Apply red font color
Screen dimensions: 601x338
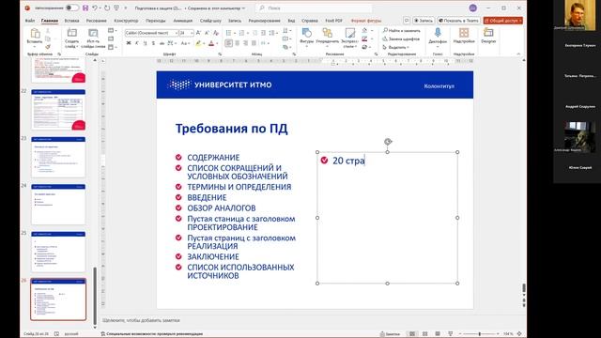(210, 43)
